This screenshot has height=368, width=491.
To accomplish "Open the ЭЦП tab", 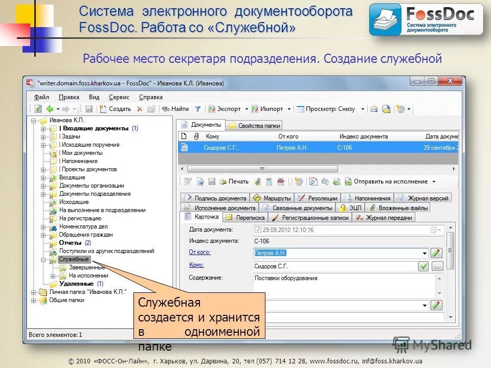I will (x=350, y=208).
